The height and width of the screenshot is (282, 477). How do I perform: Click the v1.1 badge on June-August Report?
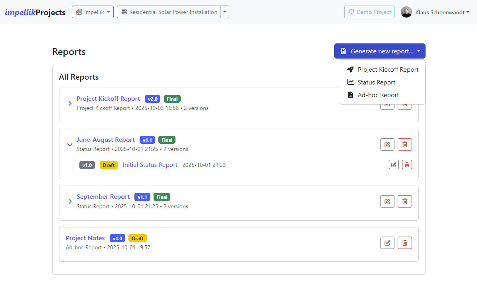click(x=147, y=140)
